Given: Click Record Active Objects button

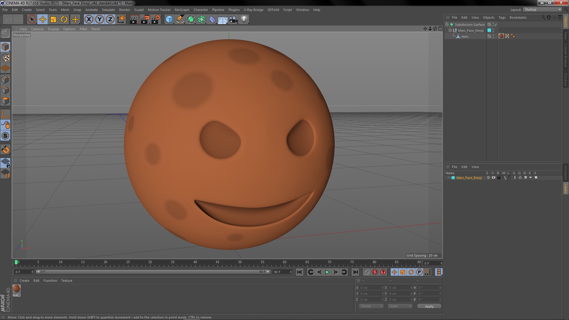Looking at the screenshot, I should pyautogui.click(x=366, y=272).
